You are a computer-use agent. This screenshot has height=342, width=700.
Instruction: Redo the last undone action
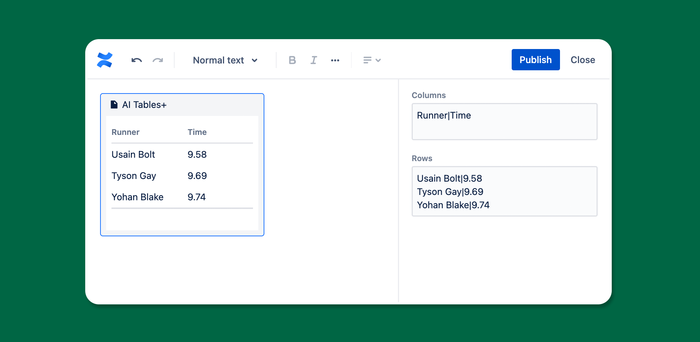point(158,60)
